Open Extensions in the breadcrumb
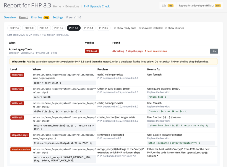227x167 pixels. point(72,7)
